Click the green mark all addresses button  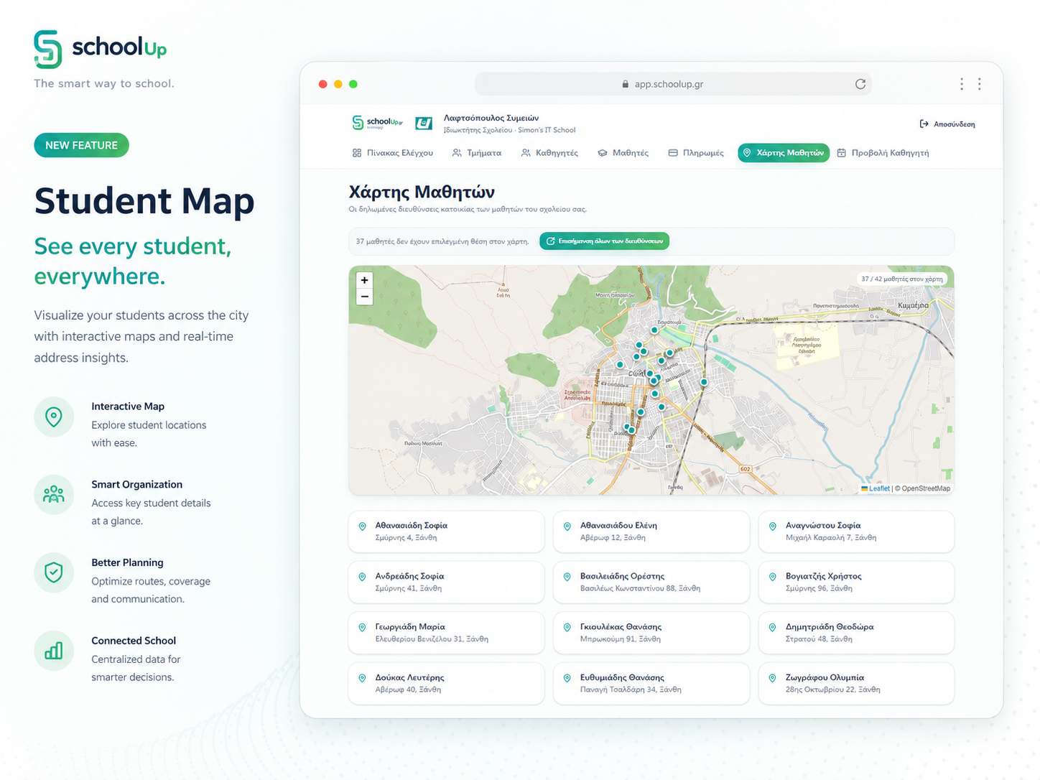coord(604,241)
